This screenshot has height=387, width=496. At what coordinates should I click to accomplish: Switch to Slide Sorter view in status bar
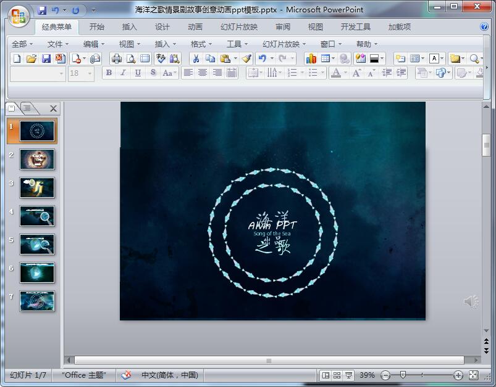(x=337, y=375)
